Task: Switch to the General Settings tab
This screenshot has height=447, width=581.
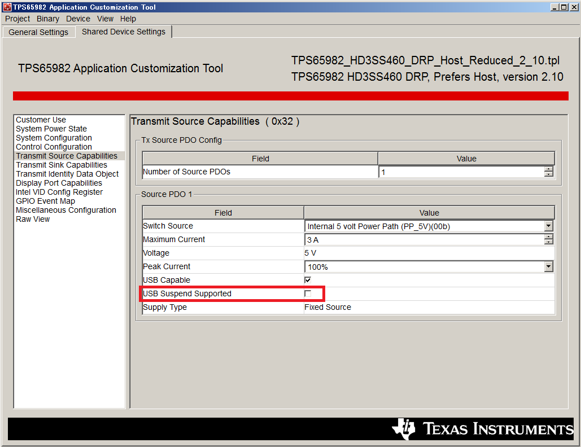Action: point(38,32)
